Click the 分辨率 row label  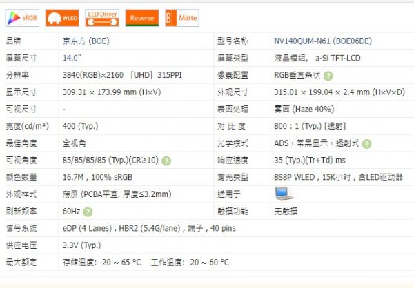click(x=17, y=75)
